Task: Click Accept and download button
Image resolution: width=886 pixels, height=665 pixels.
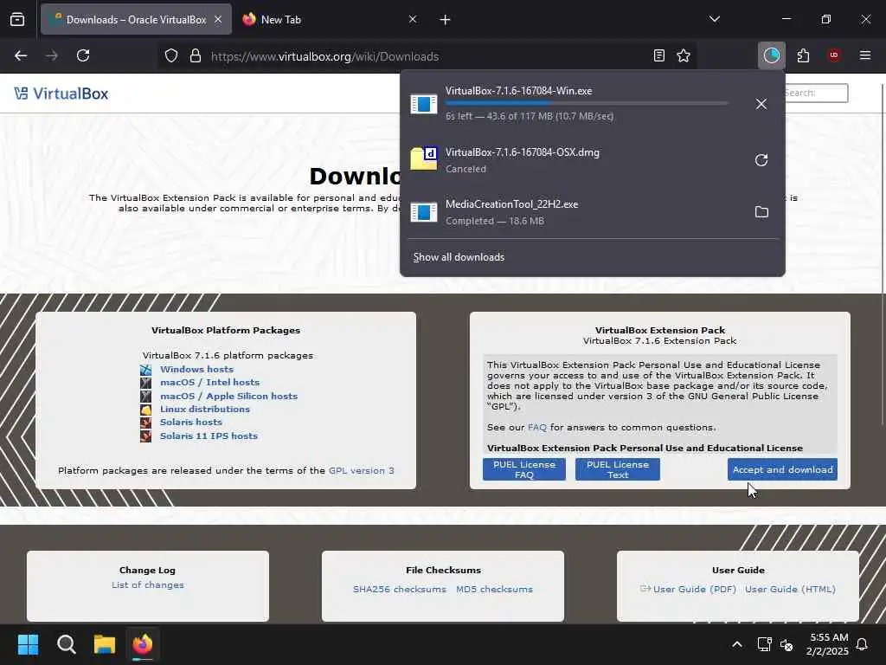Action: point(782,469)
